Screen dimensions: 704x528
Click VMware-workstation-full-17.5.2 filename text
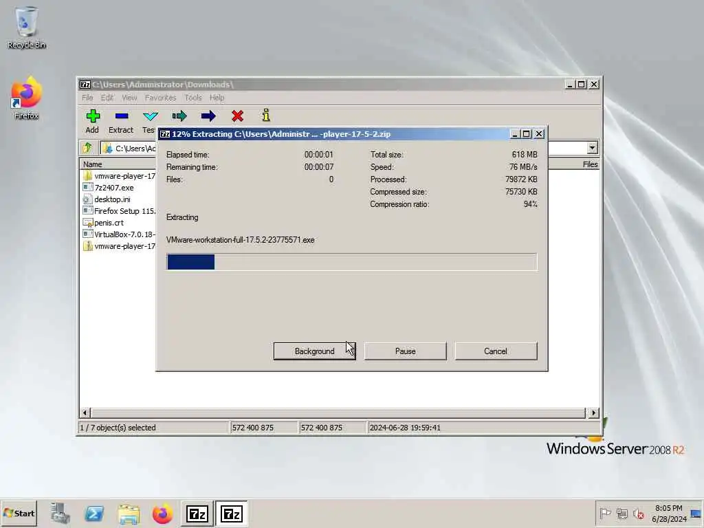tap(240, 240)
